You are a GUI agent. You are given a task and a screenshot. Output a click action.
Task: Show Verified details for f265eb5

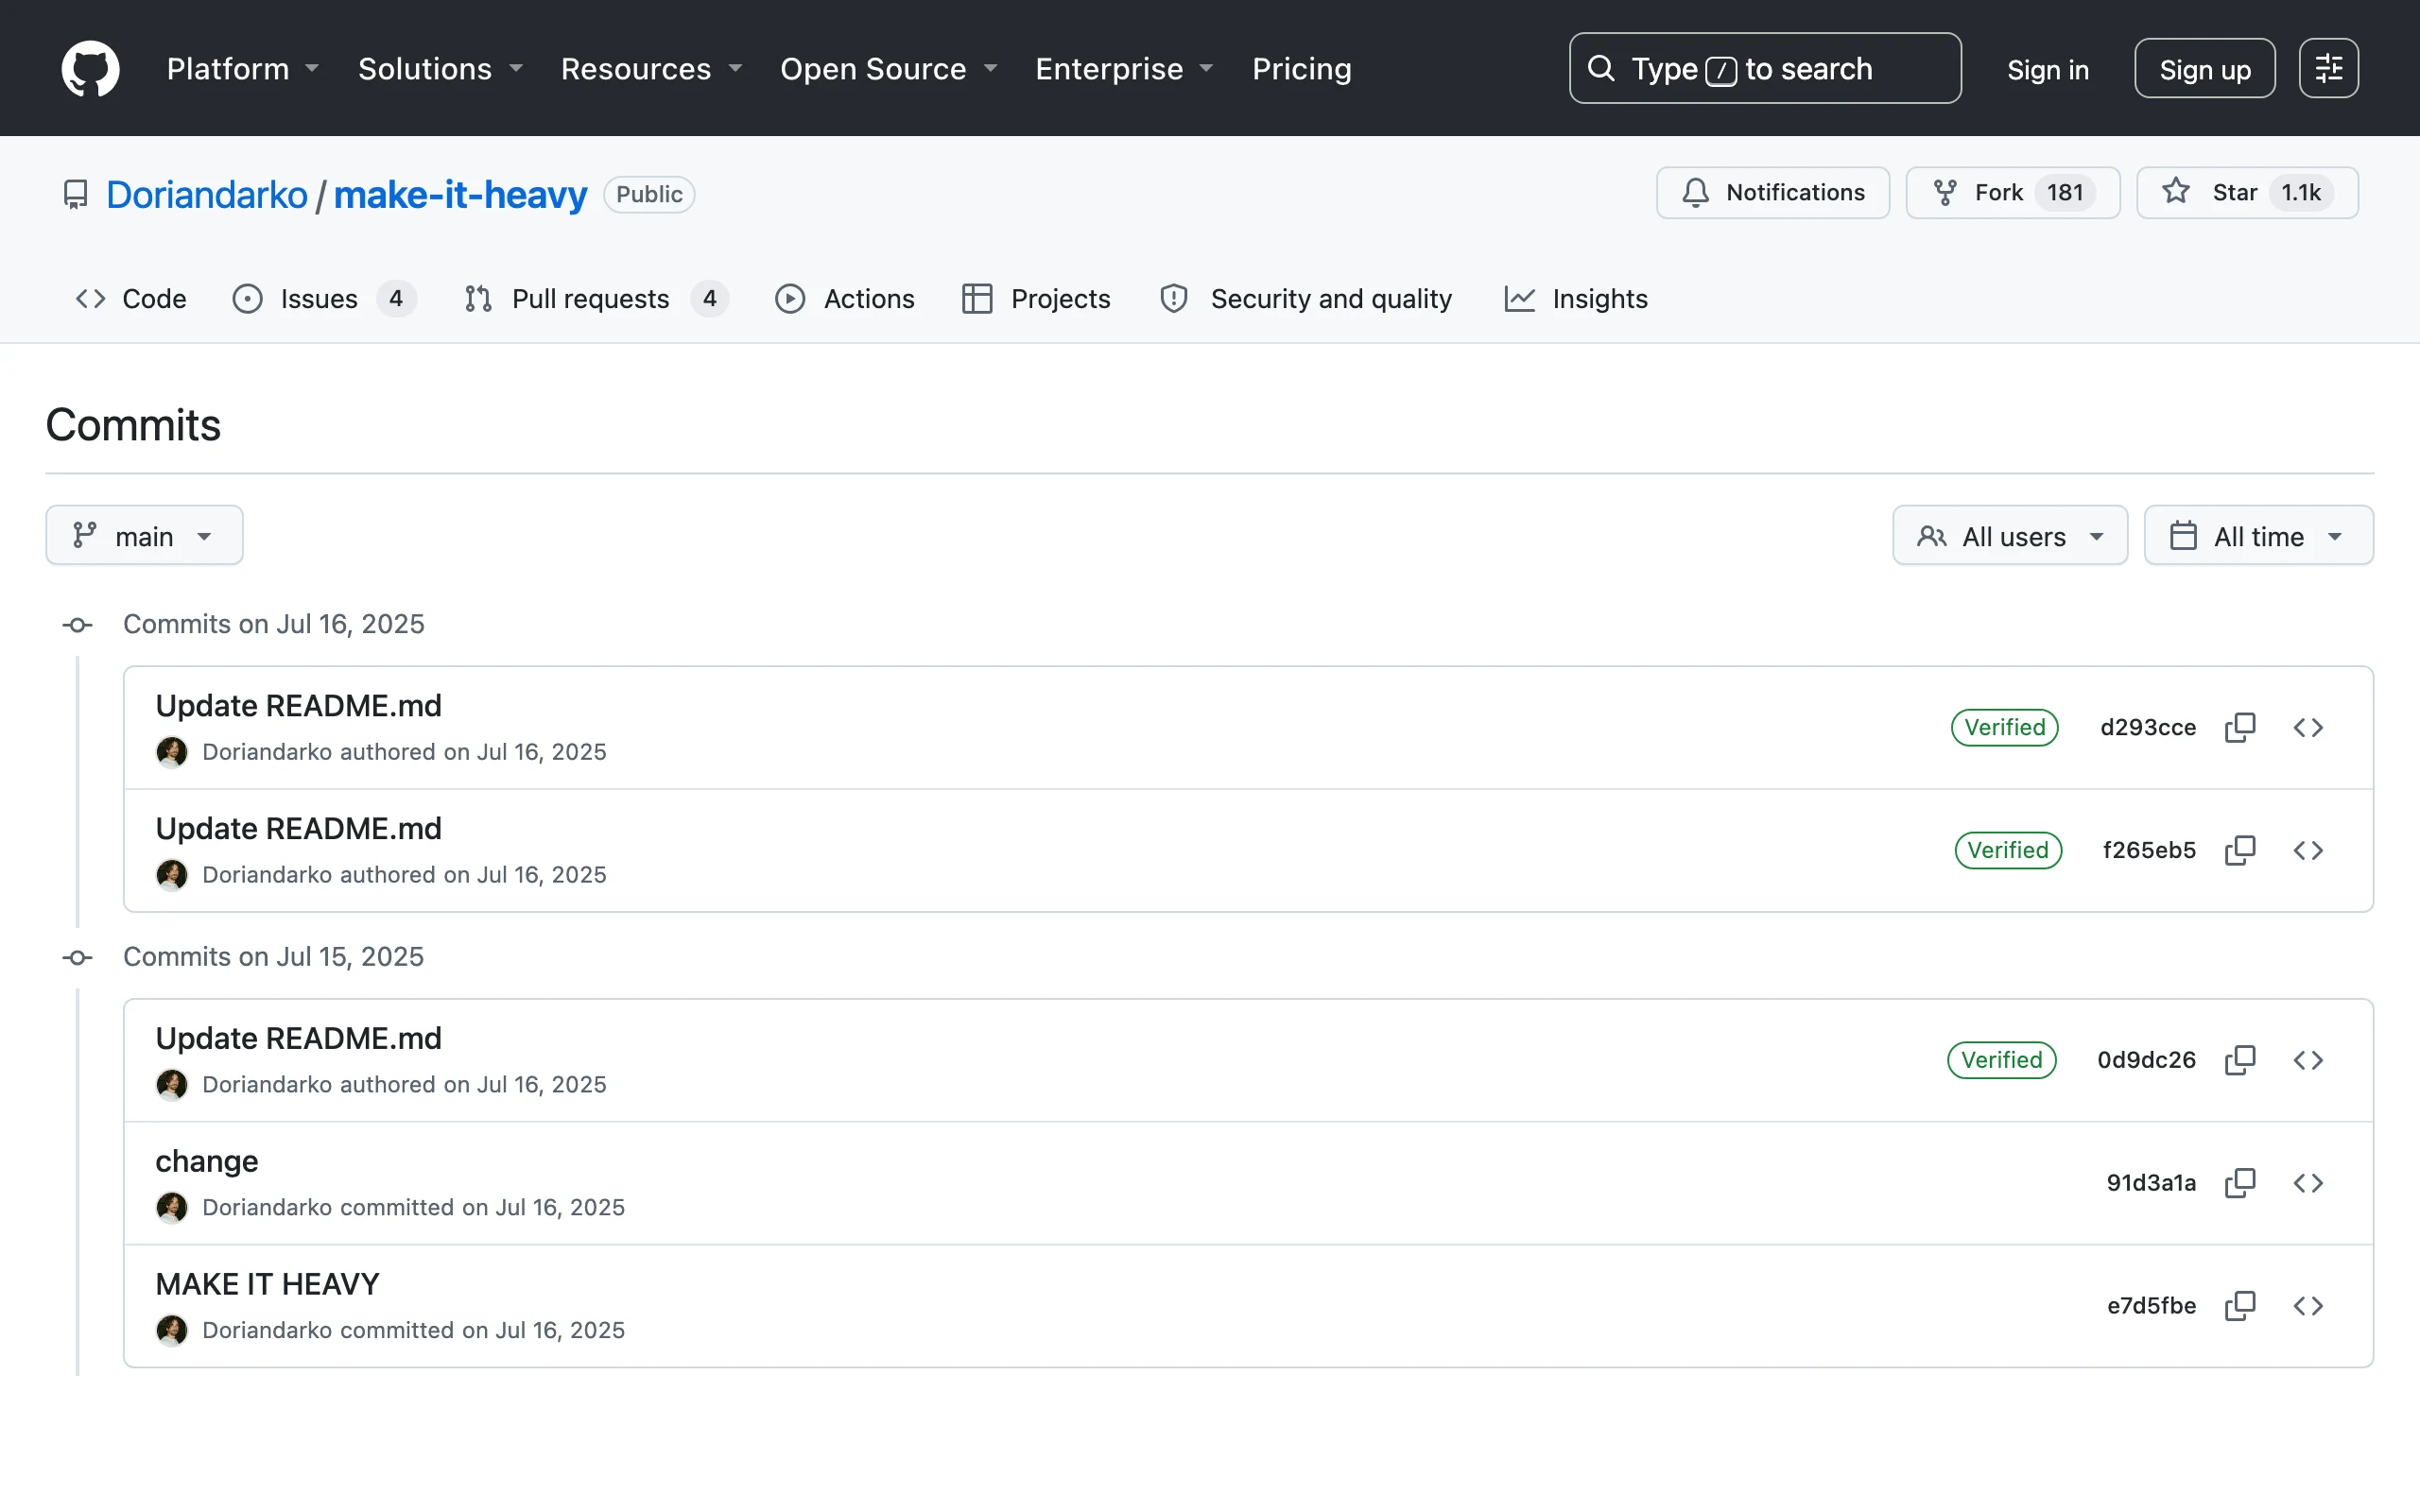pyautogui.click(x=2008, y=850)
